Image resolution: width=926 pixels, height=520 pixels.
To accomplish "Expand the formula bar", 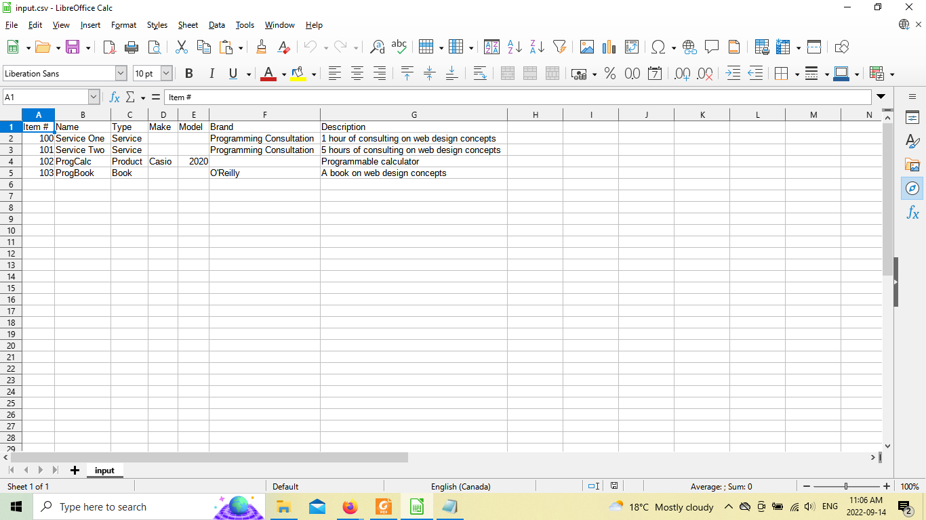I will point(881,97).
